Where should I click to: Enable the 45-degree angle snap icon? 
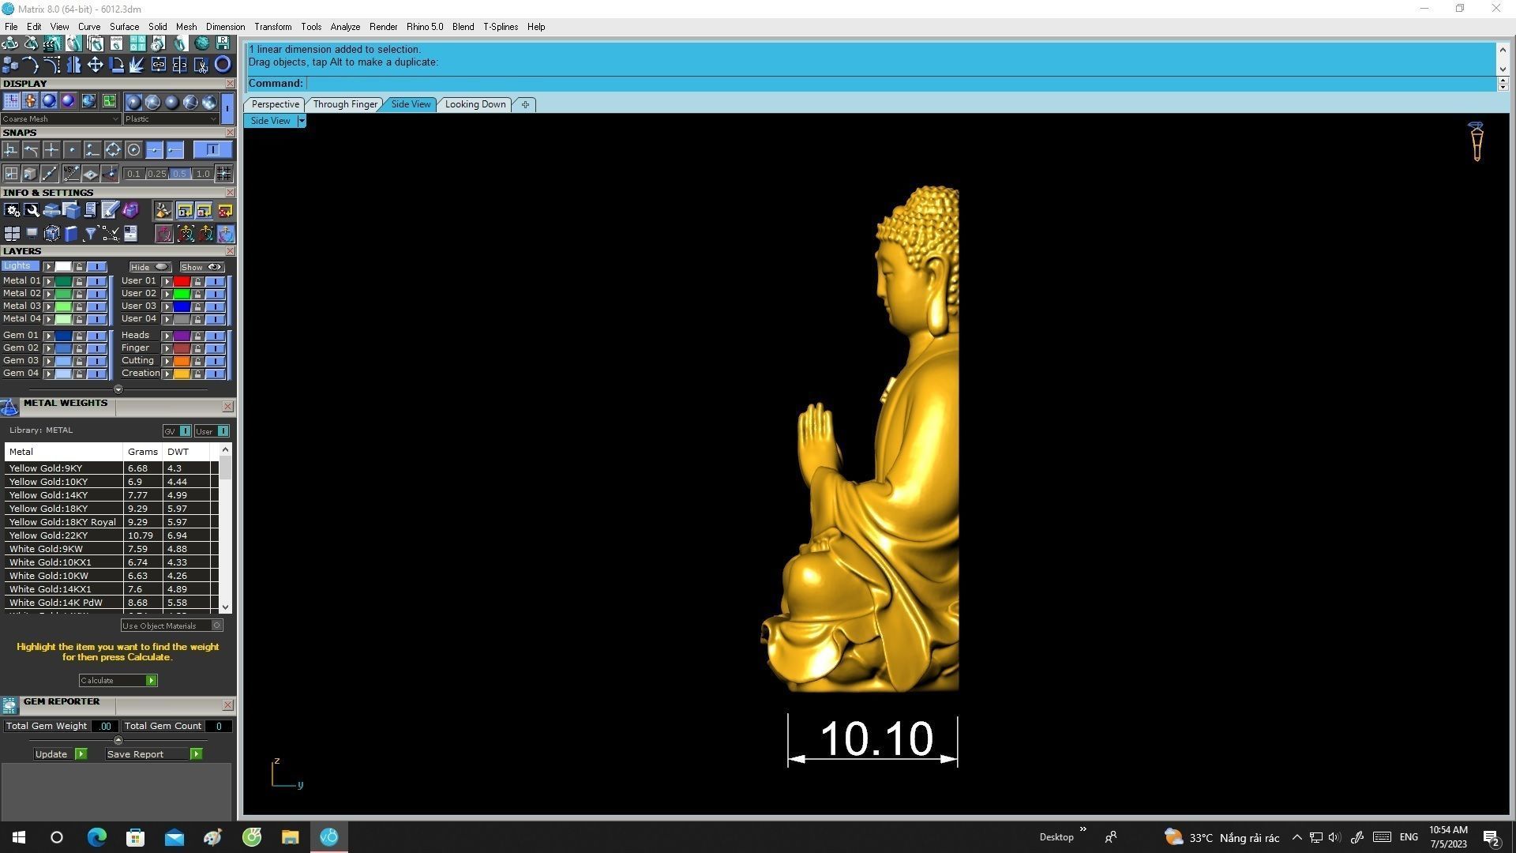coord(71,174)
